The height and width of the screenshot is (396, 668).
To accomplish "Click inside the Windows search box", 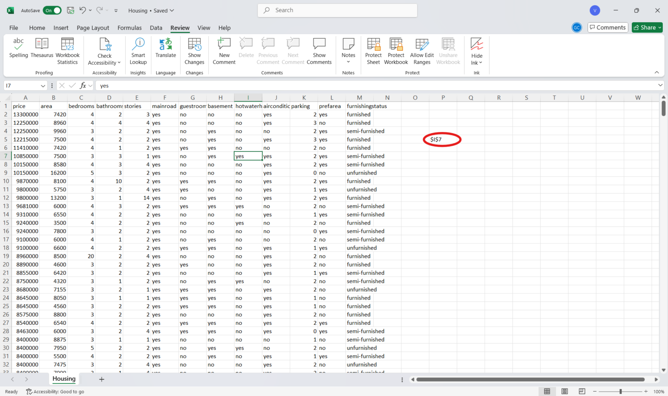I will (337, 10).
